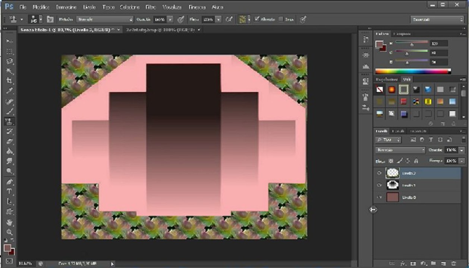
Task: Open the Essenziali workspace dropdown
Action: [x=437, y=19]
